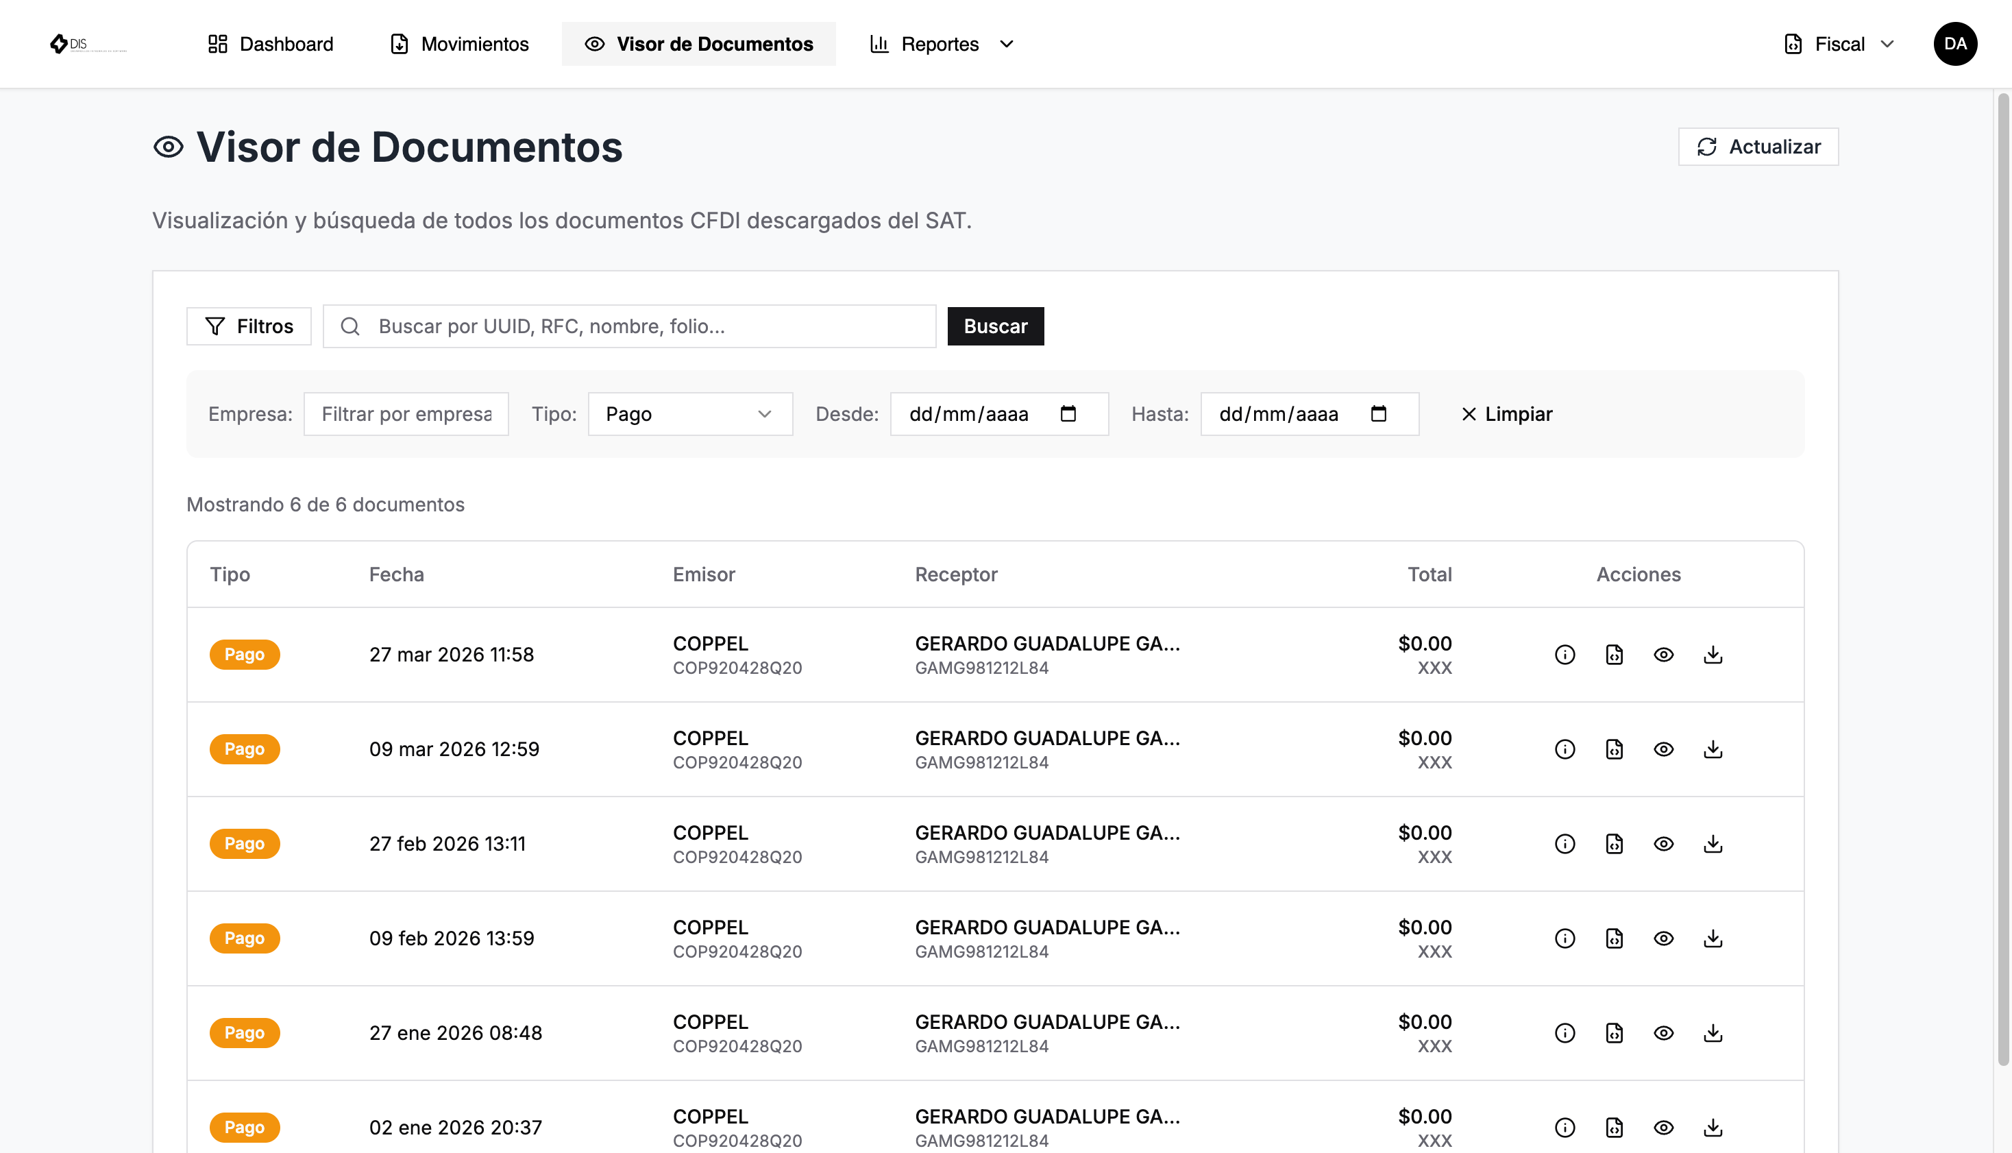Click the Hasta date input
The height and width of the screenshot is (1153, 2012).
pyautogui.click(x=1309, y=414)
